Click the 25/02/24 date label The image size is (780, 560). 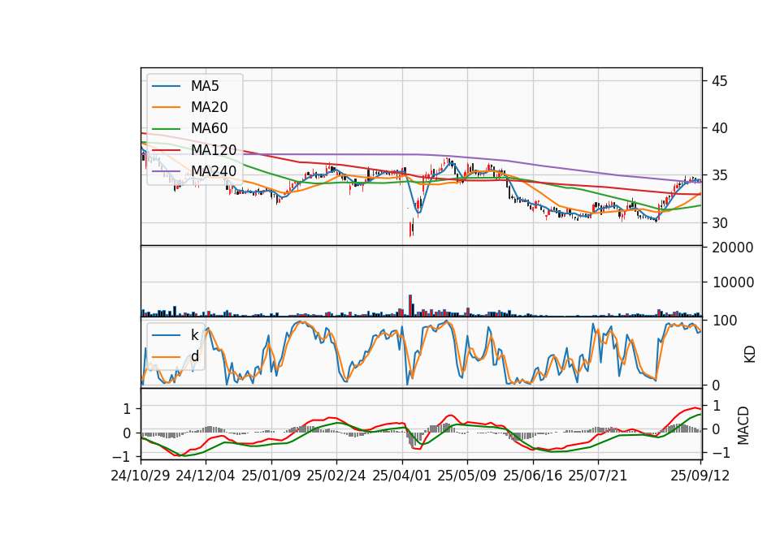[x=336, y=476]
